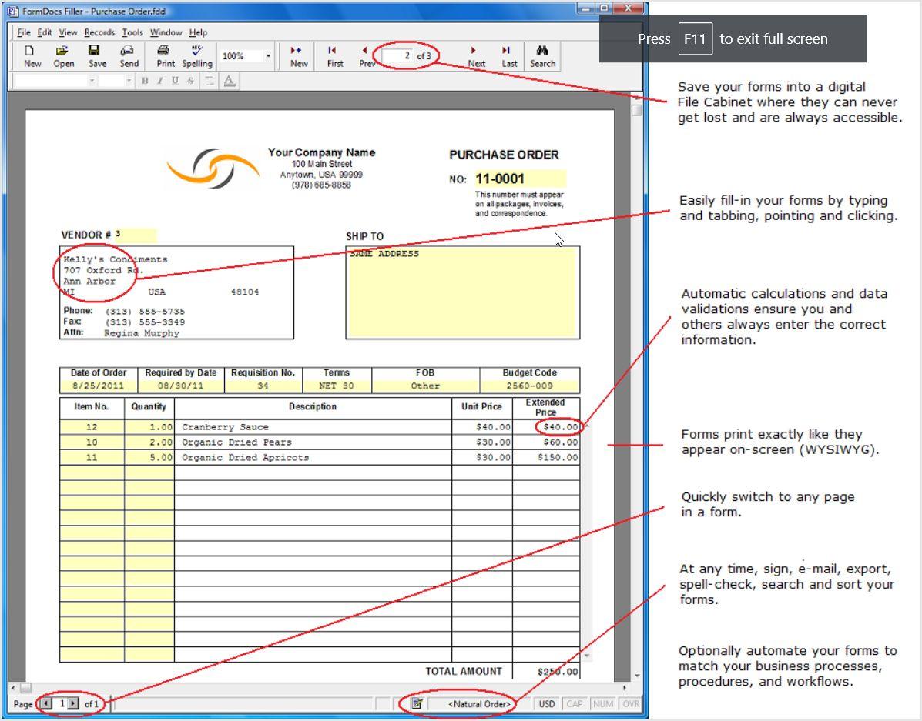Open the Tools menu

[132, 32]
